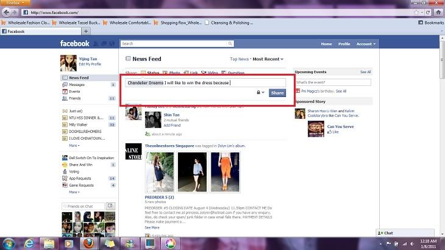Open the Chat bar at bottom right
The image size is (445, 250).
(405, 233)
